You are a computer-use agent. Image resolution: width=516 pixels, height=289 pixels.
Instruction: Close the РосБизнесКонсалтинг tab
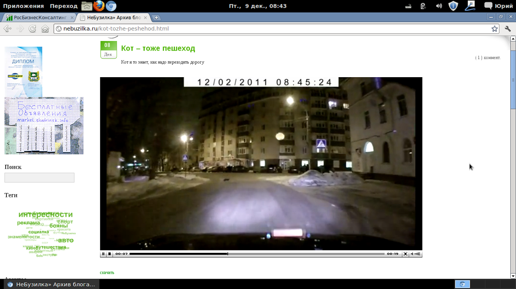click(72, 18)
